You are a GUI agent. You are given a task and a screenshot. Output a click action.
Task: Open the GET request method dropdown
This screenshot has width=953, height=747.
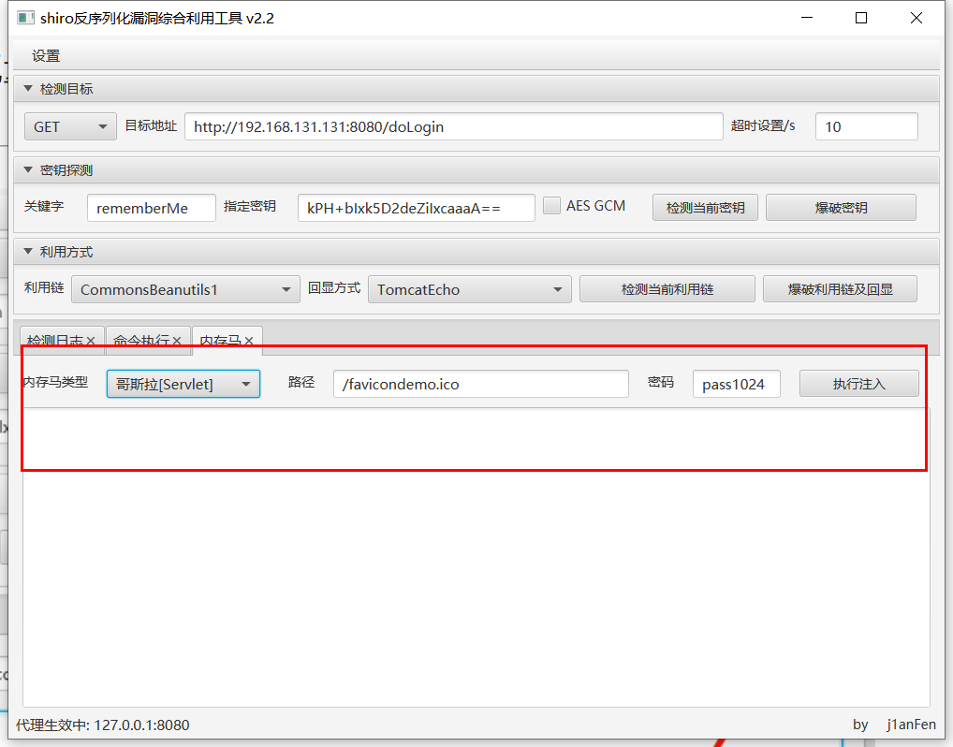click(70, 125)
